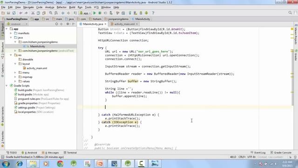Open the VCS menu
298x168 pixels.
96,7
